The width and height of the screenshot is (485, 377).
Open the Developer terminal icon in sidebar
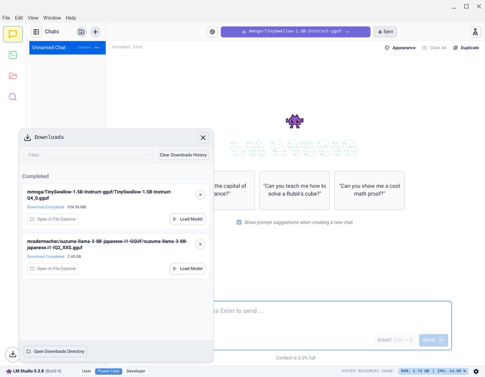point(13,55)
